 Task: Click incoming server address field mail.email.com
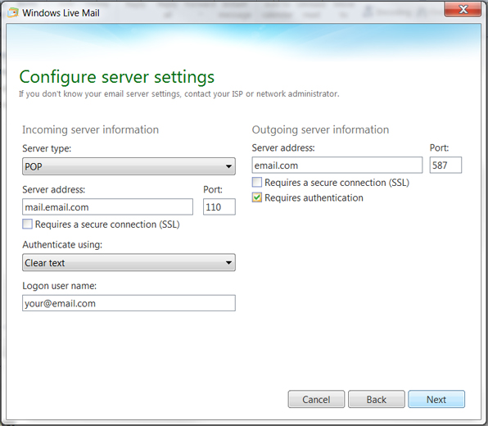click(108, 207)
